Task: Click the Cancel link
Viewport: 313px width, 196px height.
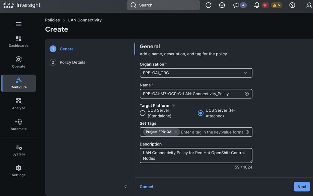Action: (x=146, y=187)
